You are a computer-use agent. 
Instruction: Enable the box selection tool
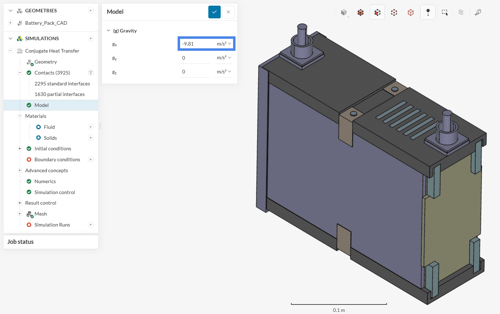(445, 12)
